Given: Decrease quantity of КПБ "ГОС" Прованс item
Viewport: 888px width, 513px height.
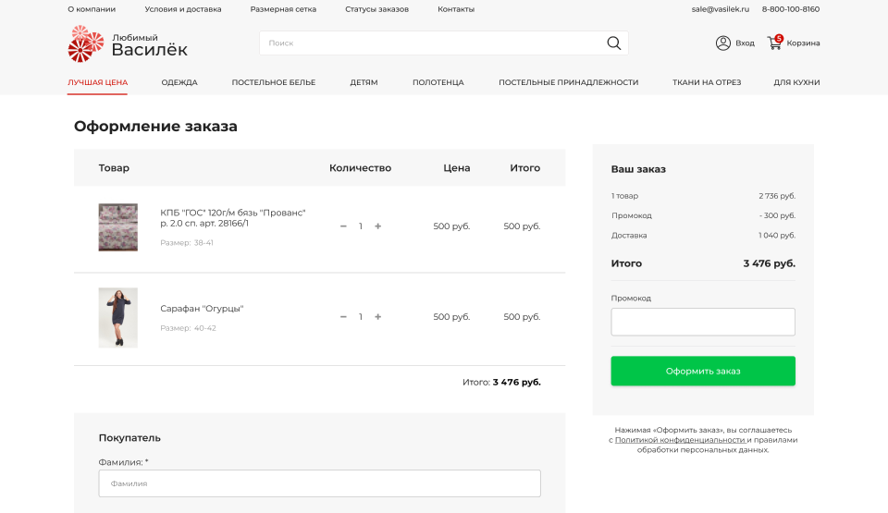Looking at the screenshot, I should pos(343,226).
